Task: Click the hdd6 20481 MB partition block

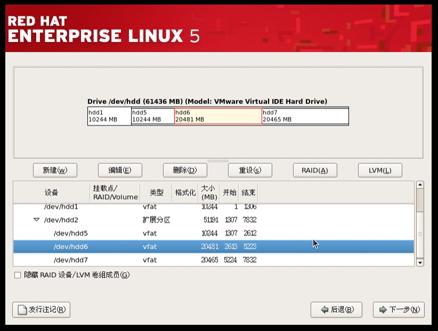Action: coord(218,116)
